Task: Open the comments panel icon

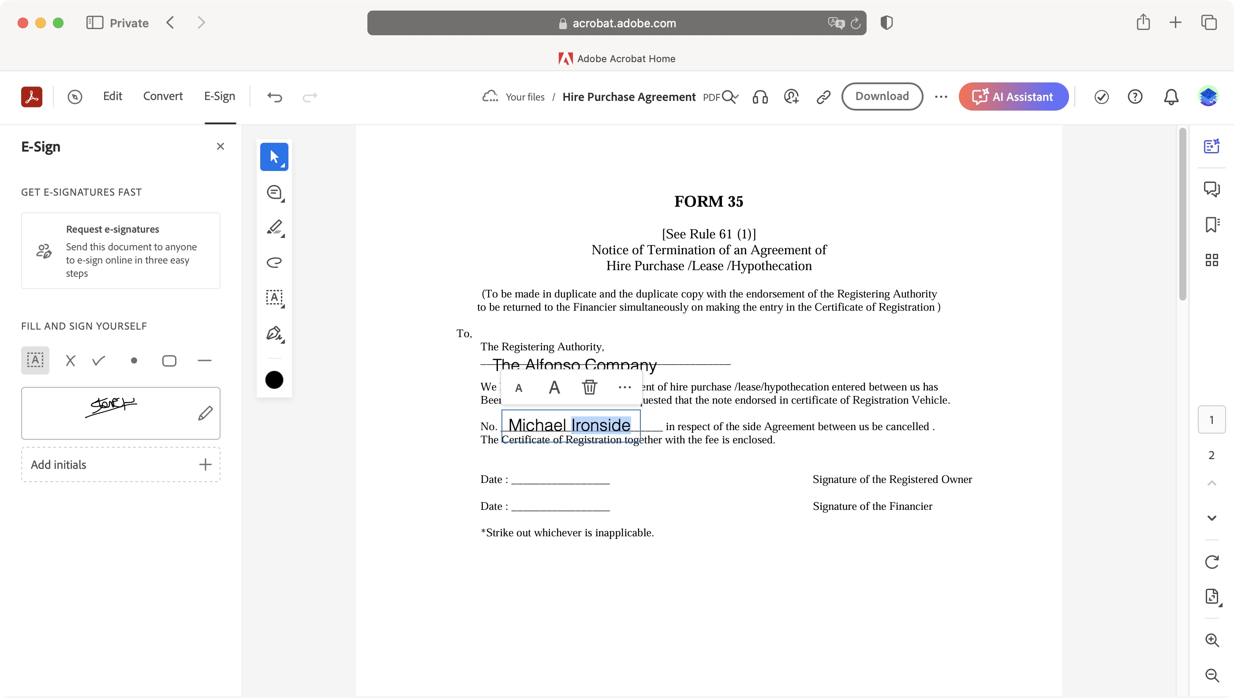Action: tap(1212, 189)
